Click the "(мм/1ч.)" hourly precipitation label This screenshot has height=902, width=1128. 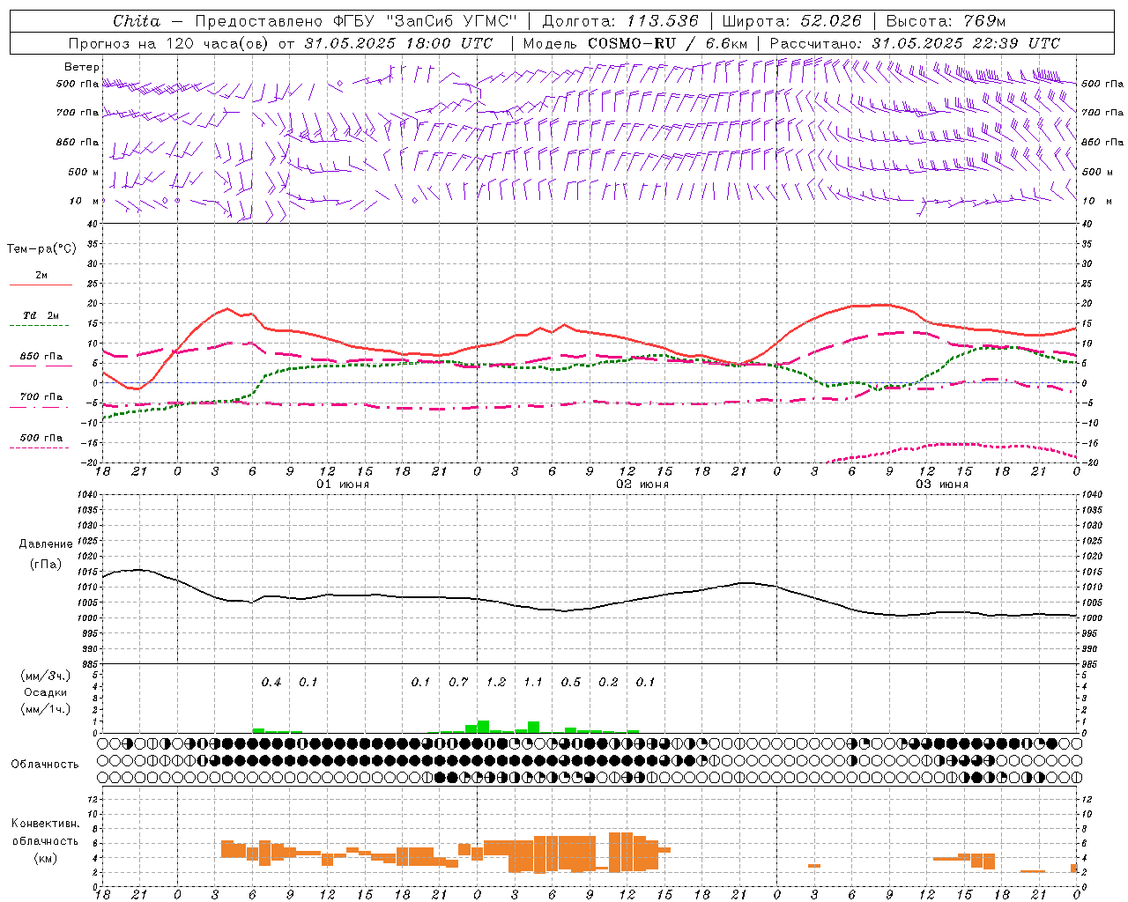pos(46,709)
